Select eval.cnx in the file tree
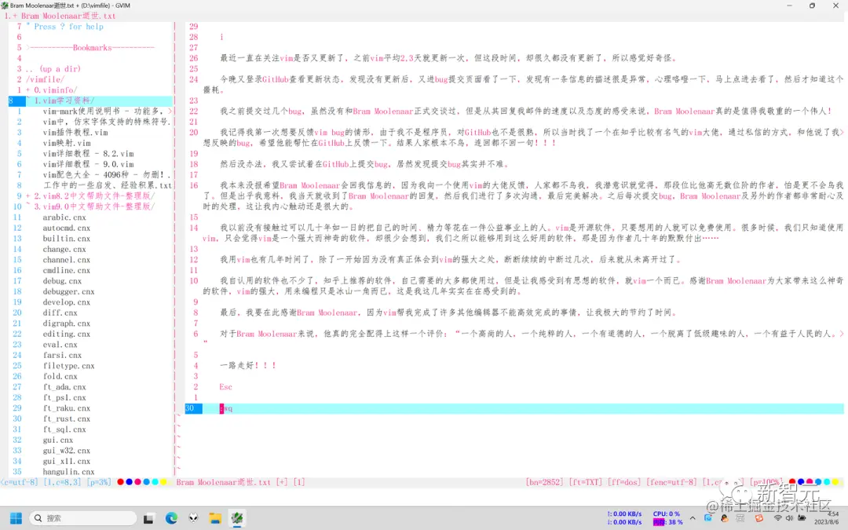The height and width of the screenshot is (530, 848). click(x=60, y=345)
